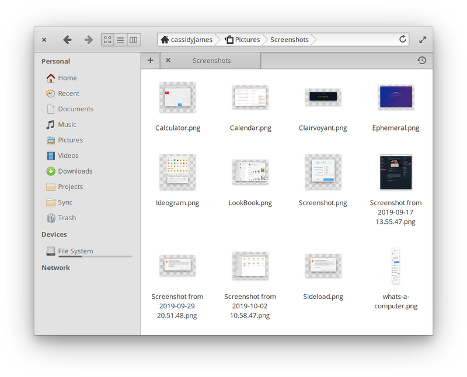Maximize window with expand arrows icon

[x=423, y=40]
